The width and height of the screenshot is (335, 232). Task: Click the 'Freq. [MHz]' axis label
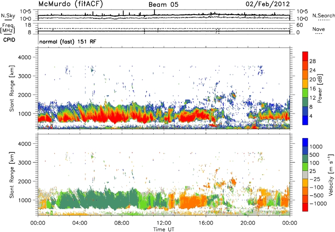(8, 28)
